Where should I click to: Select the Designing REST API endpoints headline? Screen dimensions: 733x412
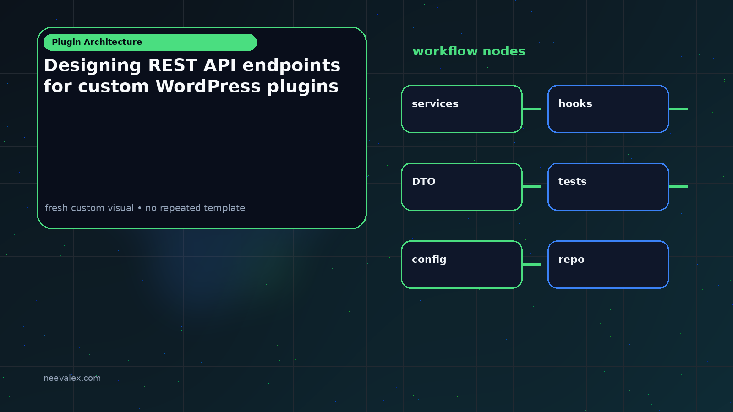coord(192,76)
